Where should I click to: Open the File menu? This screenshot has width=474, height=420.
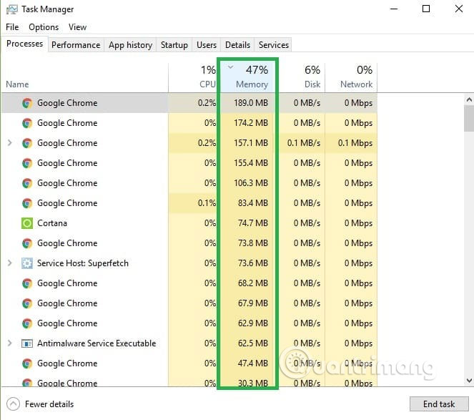click(x=12, y=27)
